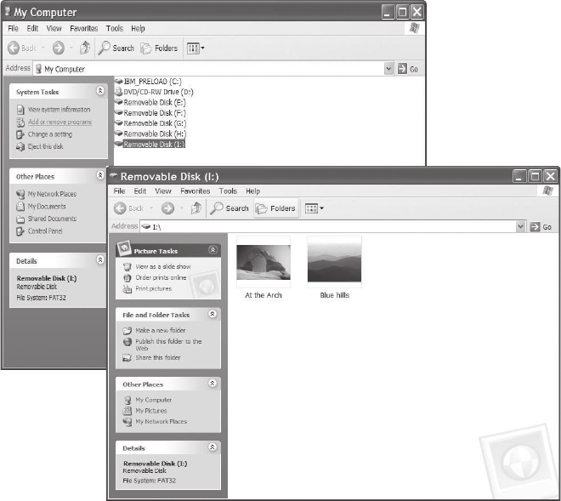Click Forward arrow in My Computer window
The height and width of the screenshot is (501, 561).
(59, 48)
